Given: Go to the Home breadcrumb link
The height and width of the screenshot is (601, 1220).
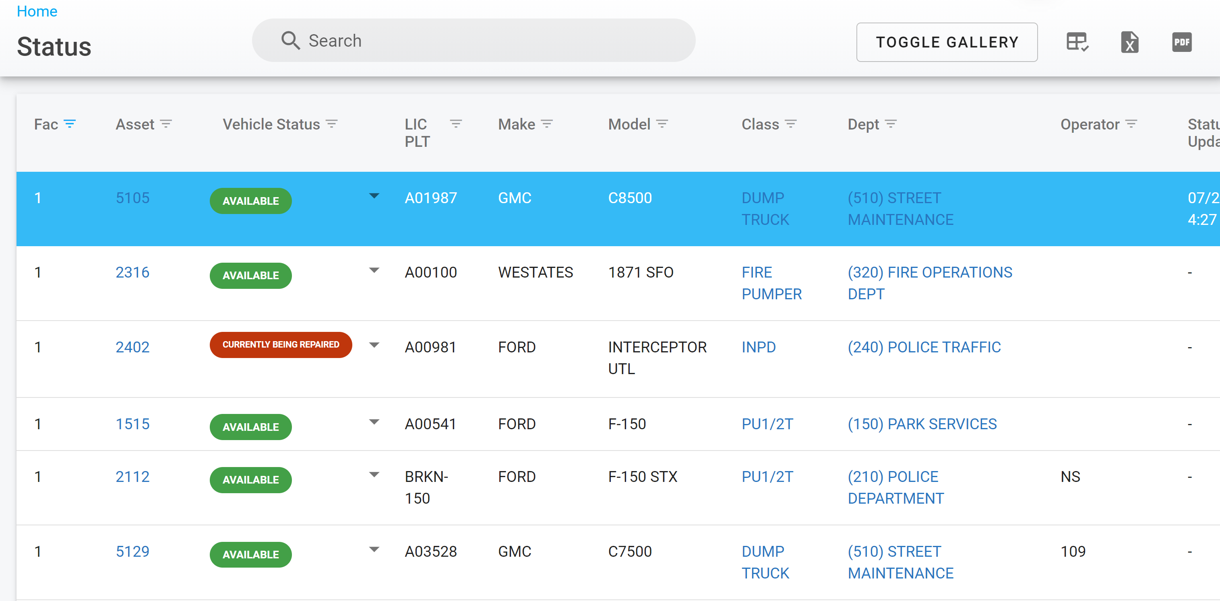Looking at the screenshot, I should tap(37, 11).
